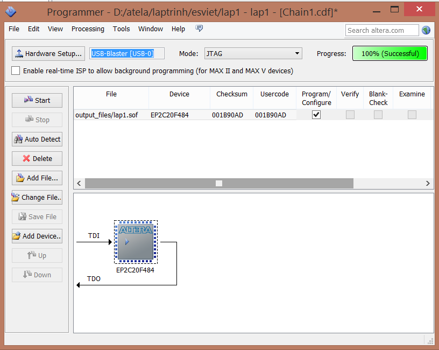Screen dimensions: 439x350
Task: Click the 100% (Successful) progress bar
Action: tap(390, 53)
